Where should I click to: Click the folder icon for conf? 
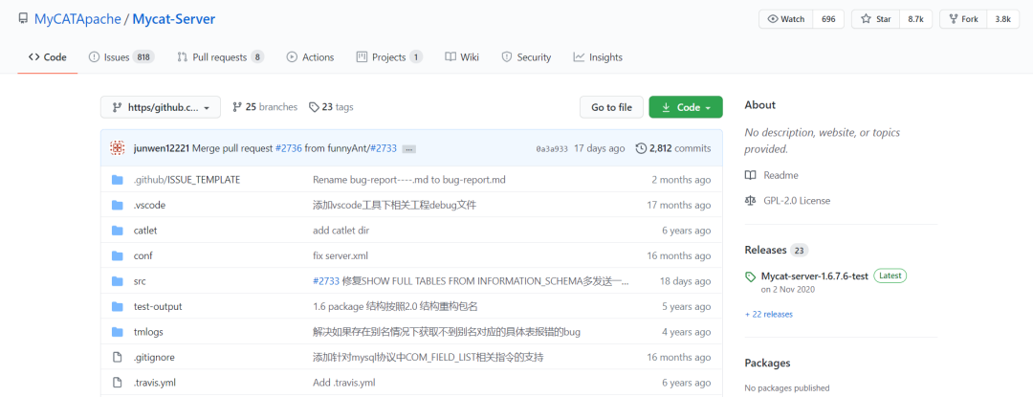(x=118, y=255)
